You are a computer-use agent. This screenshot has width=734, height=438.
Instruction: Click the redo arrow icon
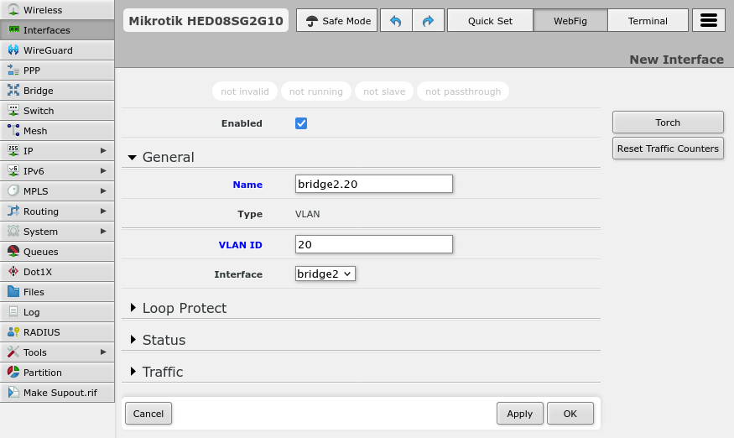click(428, 21)
